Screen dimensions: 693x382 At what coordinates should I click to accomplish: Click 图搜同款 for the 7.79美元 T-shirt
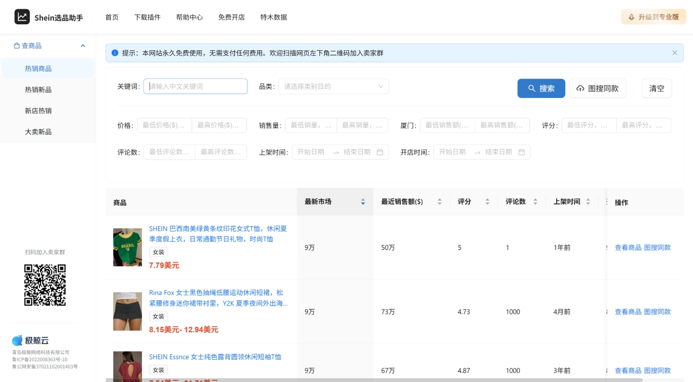[x=657, y=248]
